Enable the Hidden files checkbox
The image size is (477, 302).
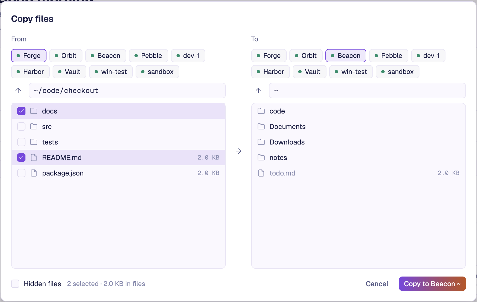pyautogui.click(x=15, y=284)
